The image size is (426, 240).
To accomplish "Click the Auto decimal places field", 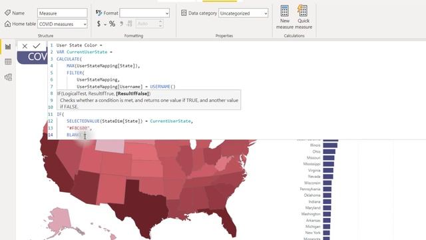I will (146, 24).
